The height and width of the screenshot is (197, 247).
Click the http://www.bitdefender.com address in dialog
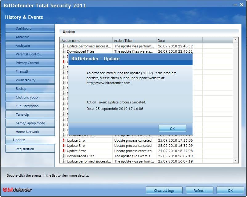(x=108, y=83)
